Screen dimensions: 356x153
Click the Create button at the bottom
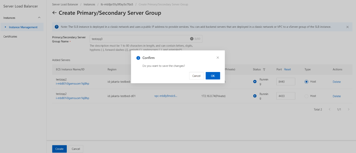click(x=59, y=149)
